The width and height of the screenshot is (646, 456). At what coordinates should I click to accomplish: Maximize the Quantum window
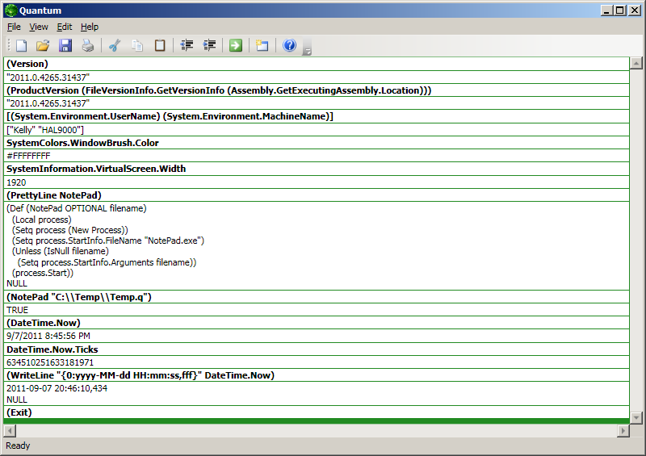(x=620, y=10)
